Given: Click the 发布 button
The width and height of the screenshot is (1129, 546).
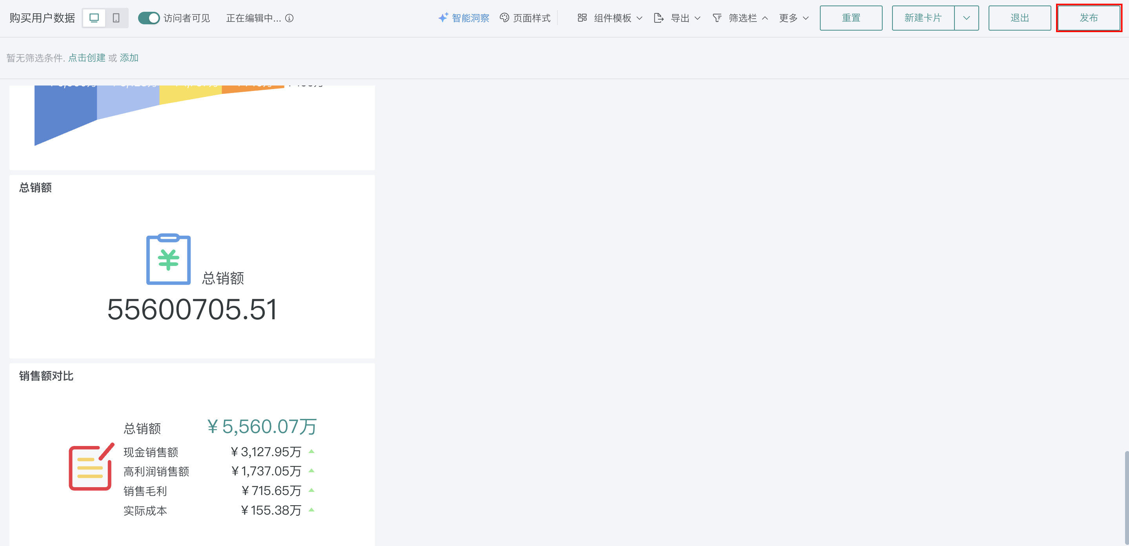Looking at the screenshot, I should coord(1089,18).
